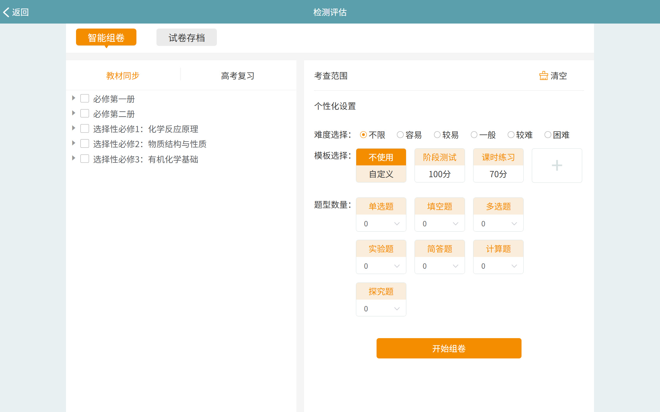Open the 探究题 quantity dropdown
This screenshot has height=412, width=660.
381,308
